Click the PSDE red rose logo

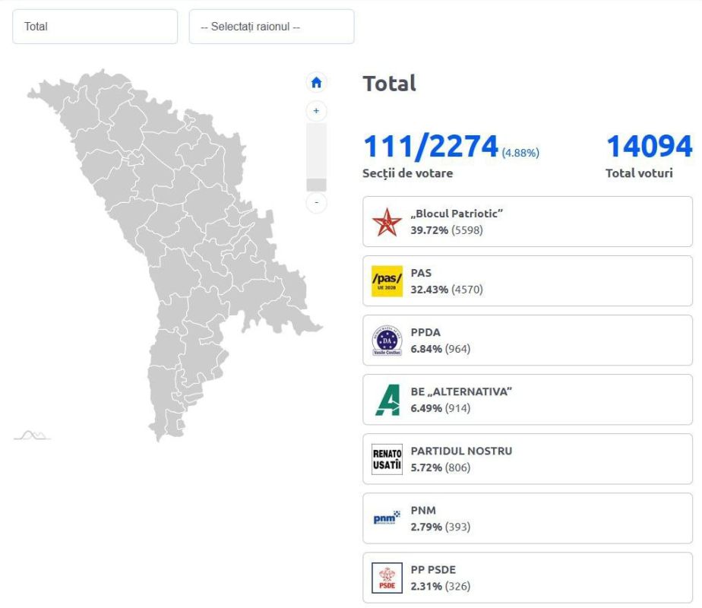click(x=387, y=578)
